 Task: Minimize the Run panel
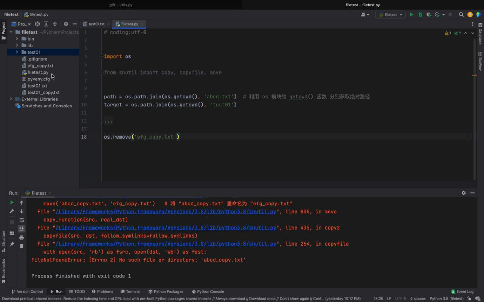click(x=472, y=193)
